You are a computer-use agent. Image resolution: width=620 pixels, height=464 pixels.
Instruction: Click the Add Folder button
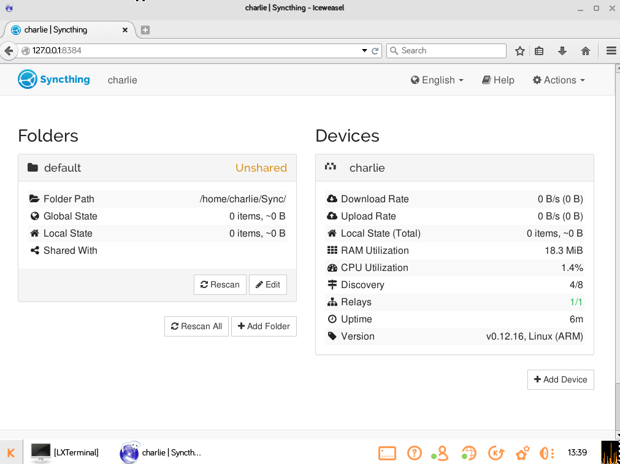(x=264, y=326)
